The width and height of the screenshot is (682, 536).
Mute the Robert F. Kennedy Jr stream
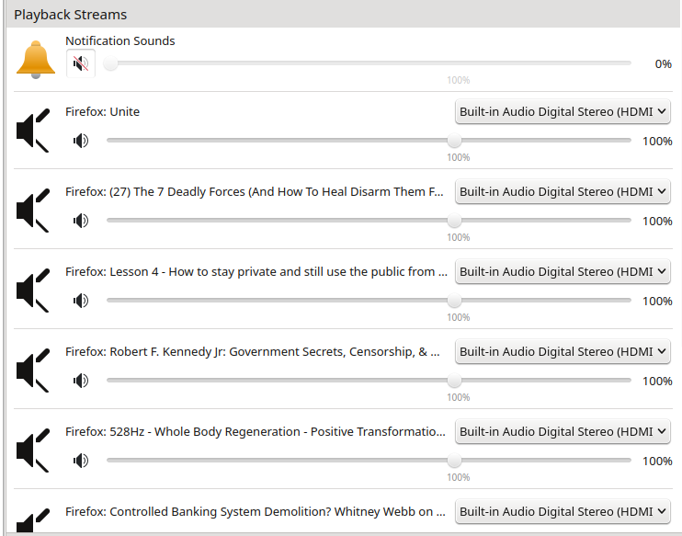pos(81,381)
